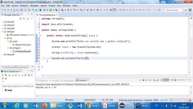Screen dimensions: 193x109
Task: Open Display Selected Console dropdown arrow
Action: tap(178, 80)
